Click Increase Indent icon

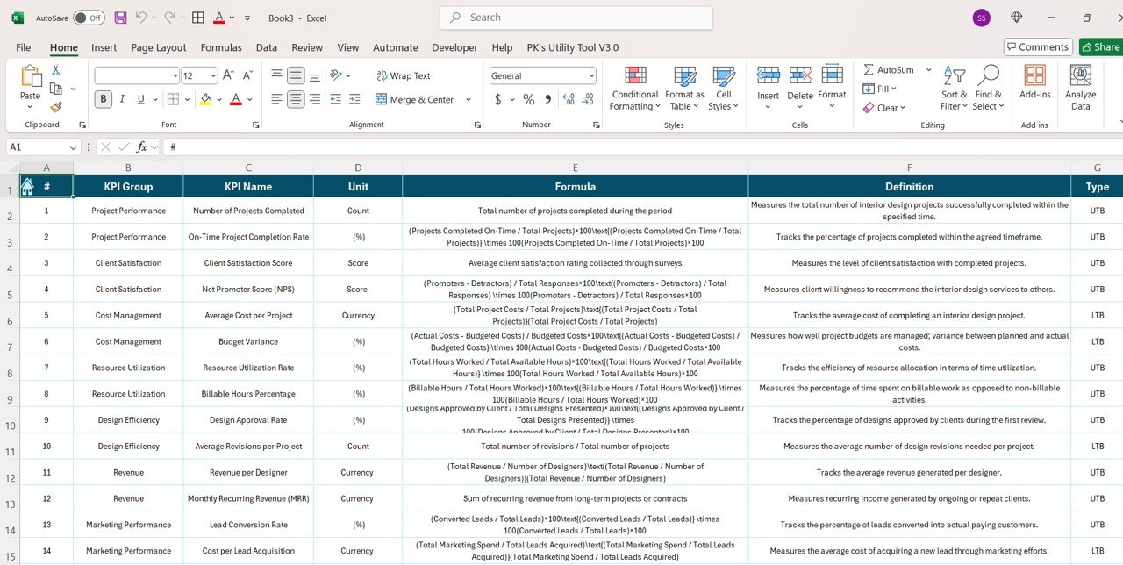coord(354,99)
